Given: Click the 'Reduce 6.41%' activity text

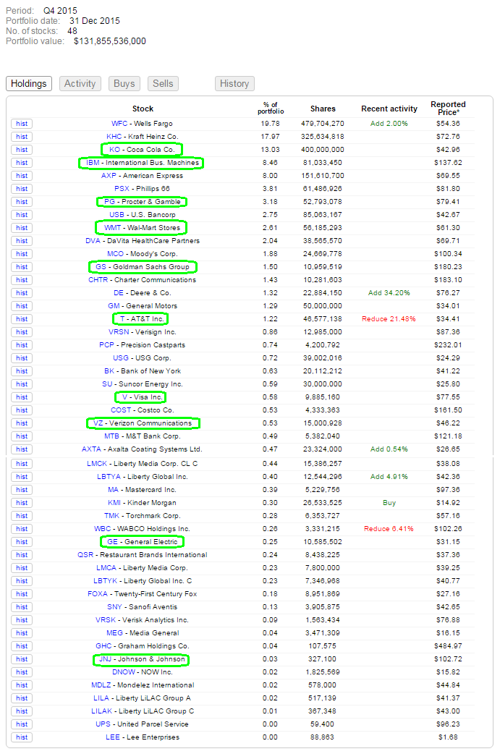Looking at the screenshot, I should pyautogui.click(x=389, y=528).
